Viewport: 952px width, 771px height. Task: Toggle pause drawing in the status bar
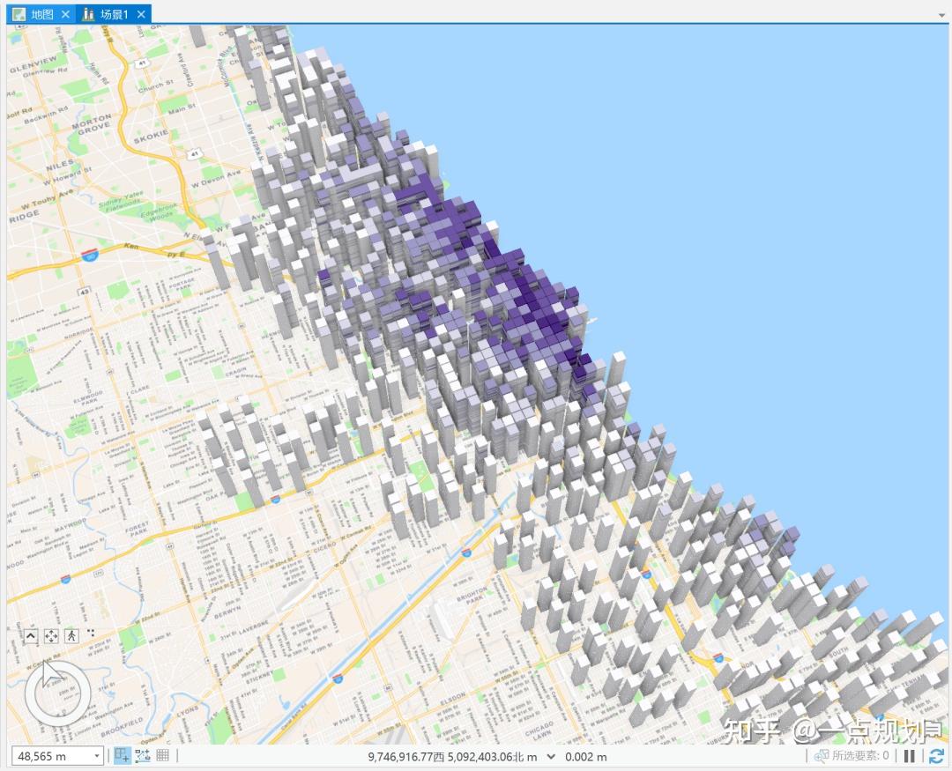(909, 757)
